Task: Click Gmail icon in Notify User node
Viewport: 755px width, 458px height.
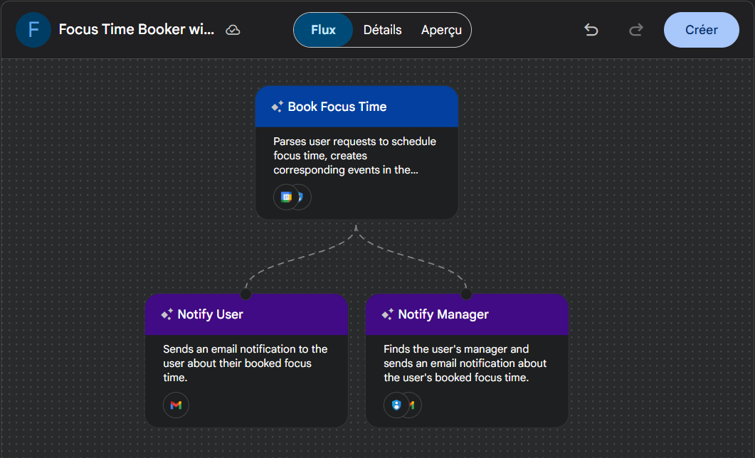Action: tap(176, 405)
